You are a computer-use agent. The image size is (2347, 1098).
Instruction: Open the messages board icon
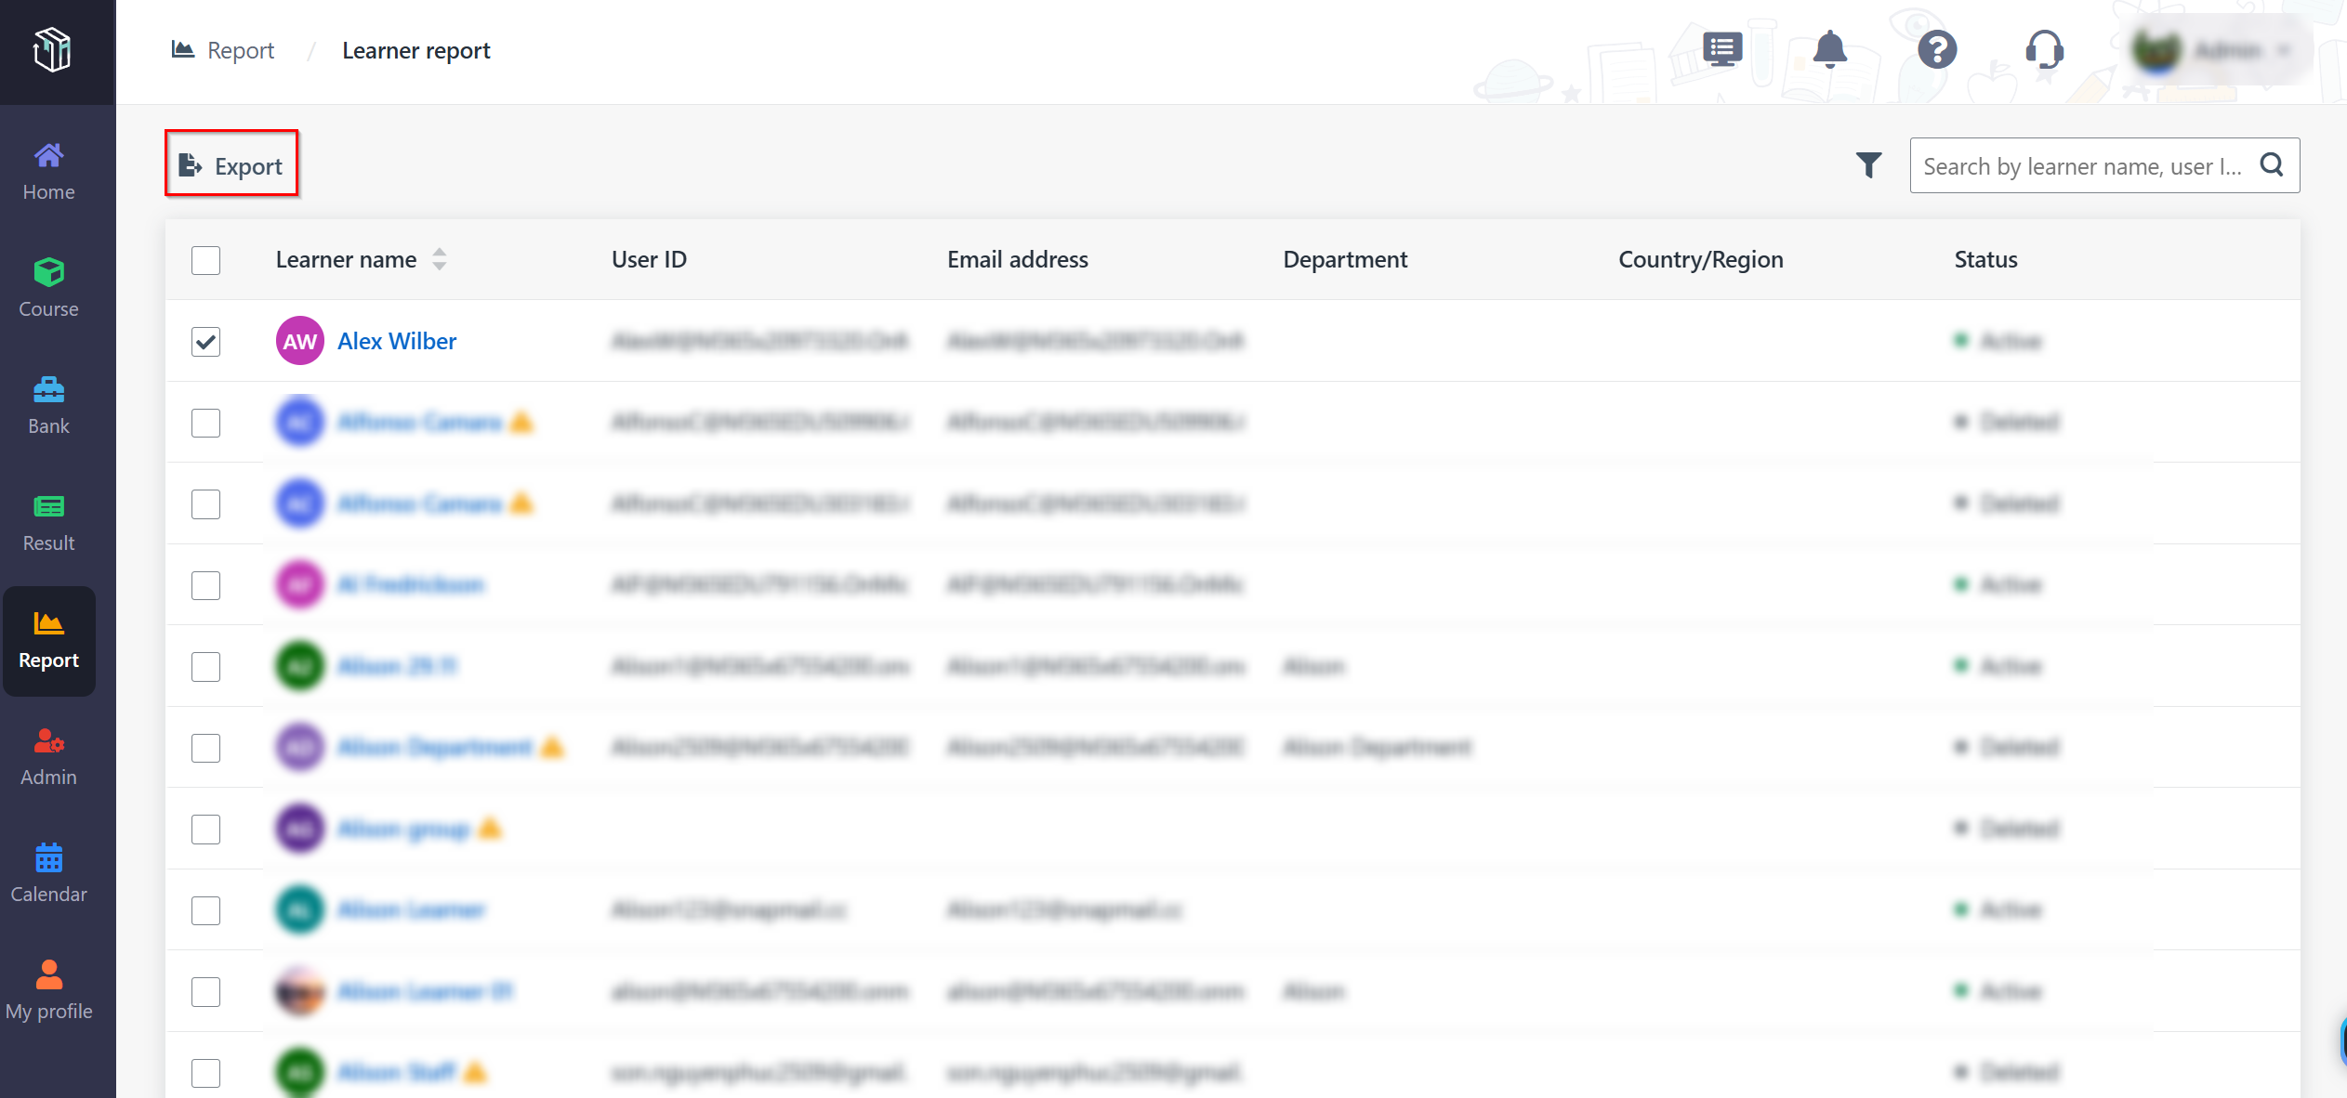(x=1722, y=49)
